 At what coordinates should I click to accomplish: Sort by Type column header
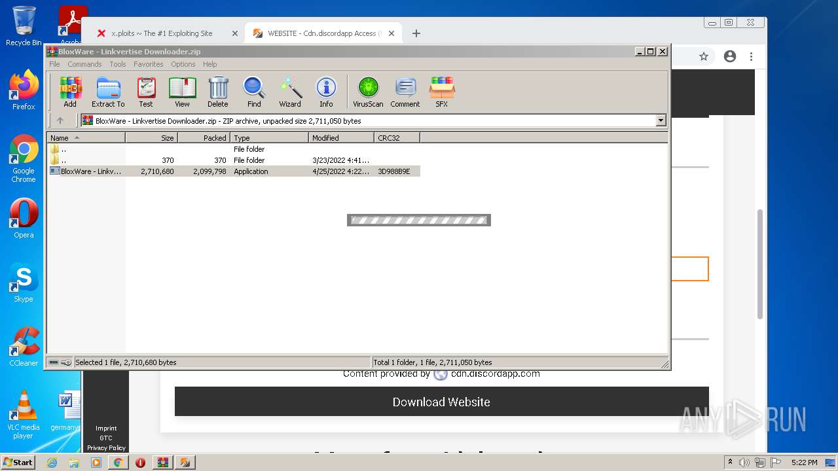tap(270, 138)
